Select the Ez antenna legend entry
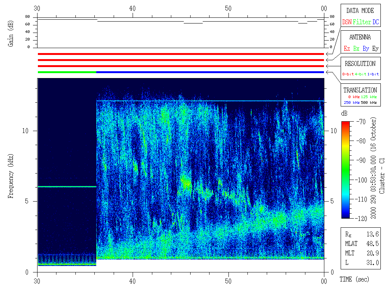Screen dimensions: 388x291 [347, 48]
